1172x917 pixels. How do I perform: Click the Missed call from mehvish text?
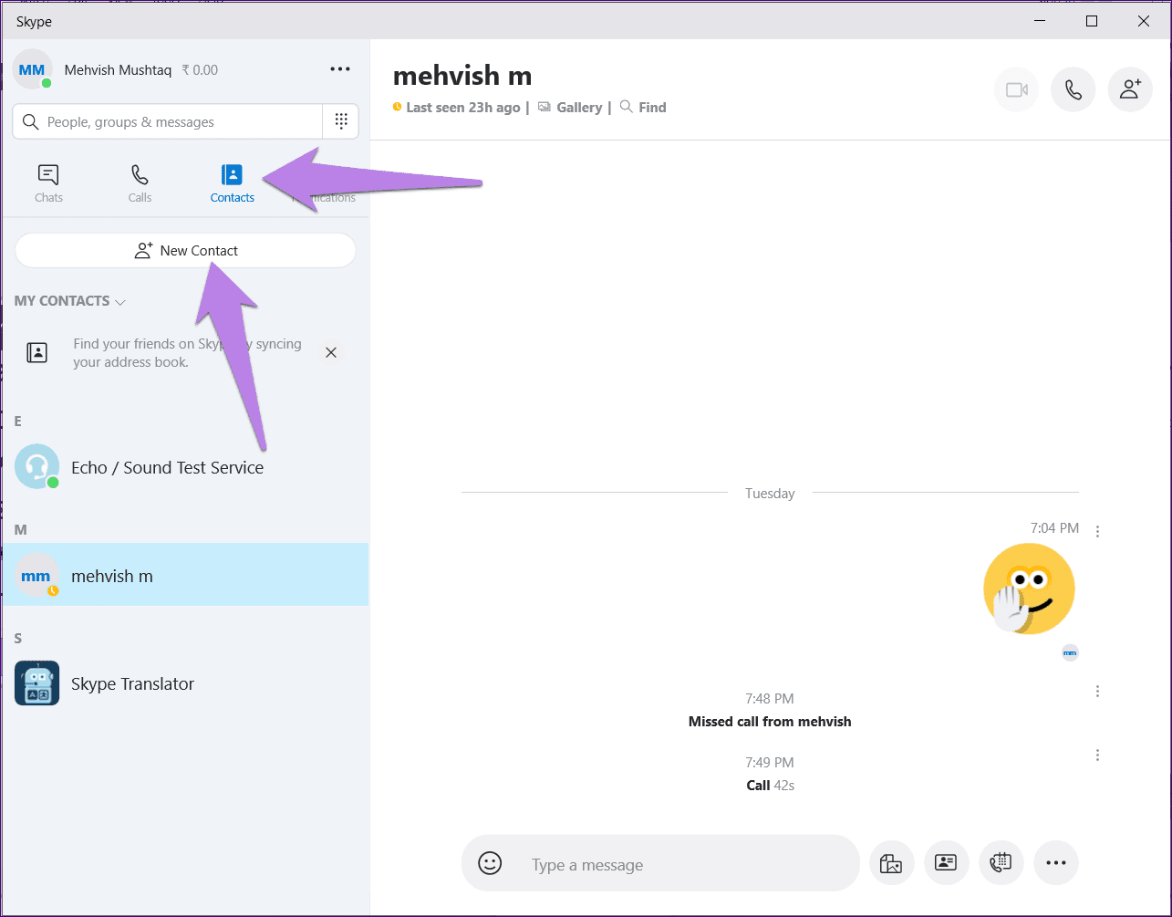(x=770, y=722)
